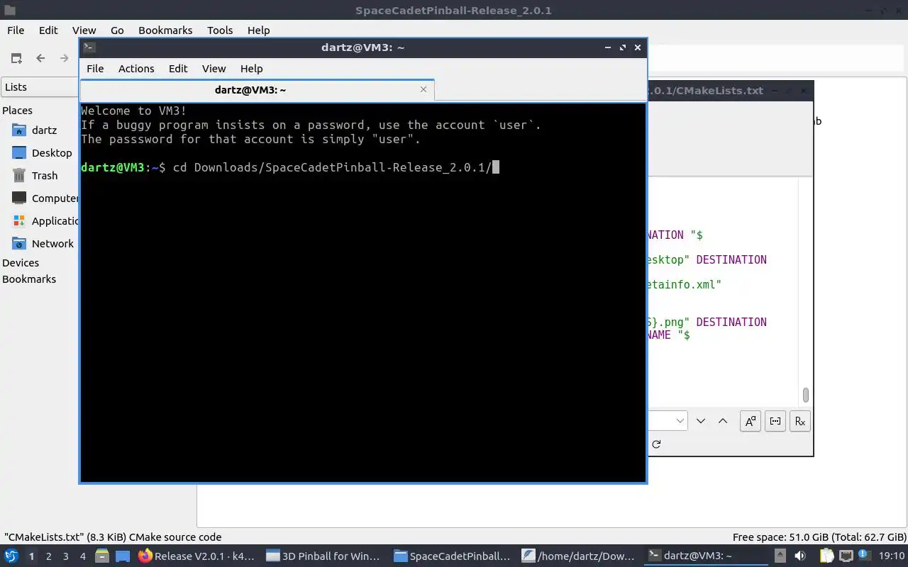Open Desktop in the Places sidebar

[x=42, y=153]
